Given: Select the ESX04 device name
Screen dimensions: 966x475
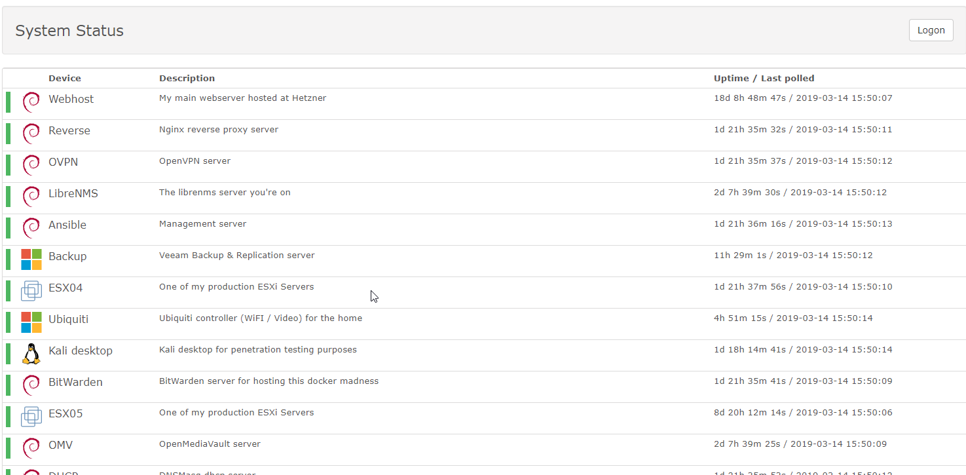Looking at the screenshot, I should (x=65, y=288).
